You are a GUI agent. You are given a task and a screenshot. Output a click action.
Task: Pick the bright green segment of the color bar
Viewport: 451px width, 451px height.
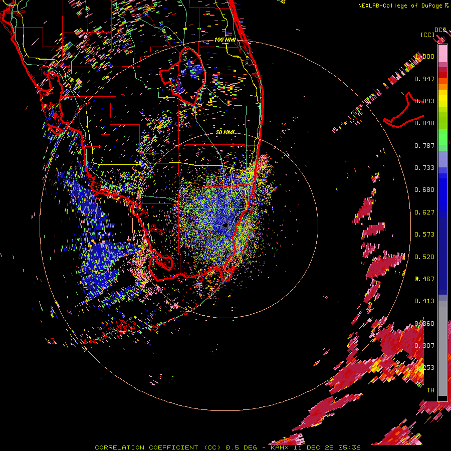[442, 138]
